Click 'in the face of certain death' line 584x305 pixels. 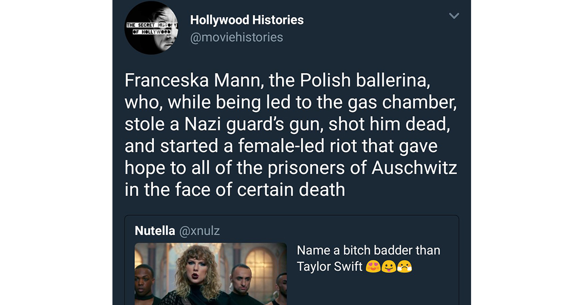tap(235, 189)
